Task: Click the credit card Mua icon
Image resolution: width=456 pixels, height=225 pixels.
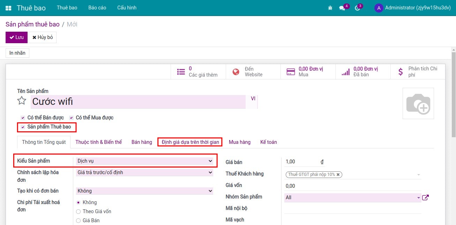Action: point(291,72)
